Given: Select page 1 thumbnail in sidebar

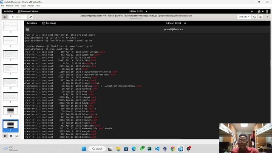Looking at the screenshot, I should 10,26.
